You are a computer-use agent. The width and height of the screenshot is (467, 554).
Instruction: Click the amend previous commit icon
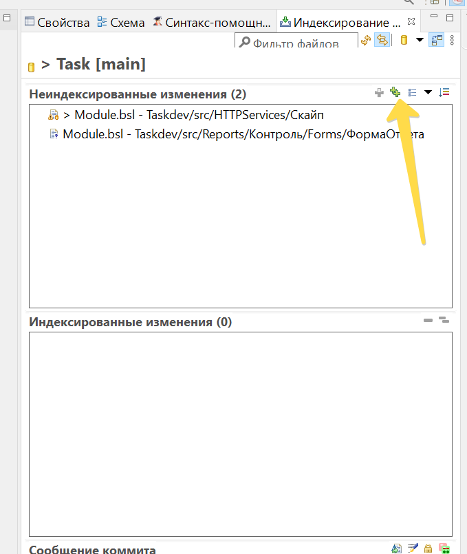pos(396,548)
